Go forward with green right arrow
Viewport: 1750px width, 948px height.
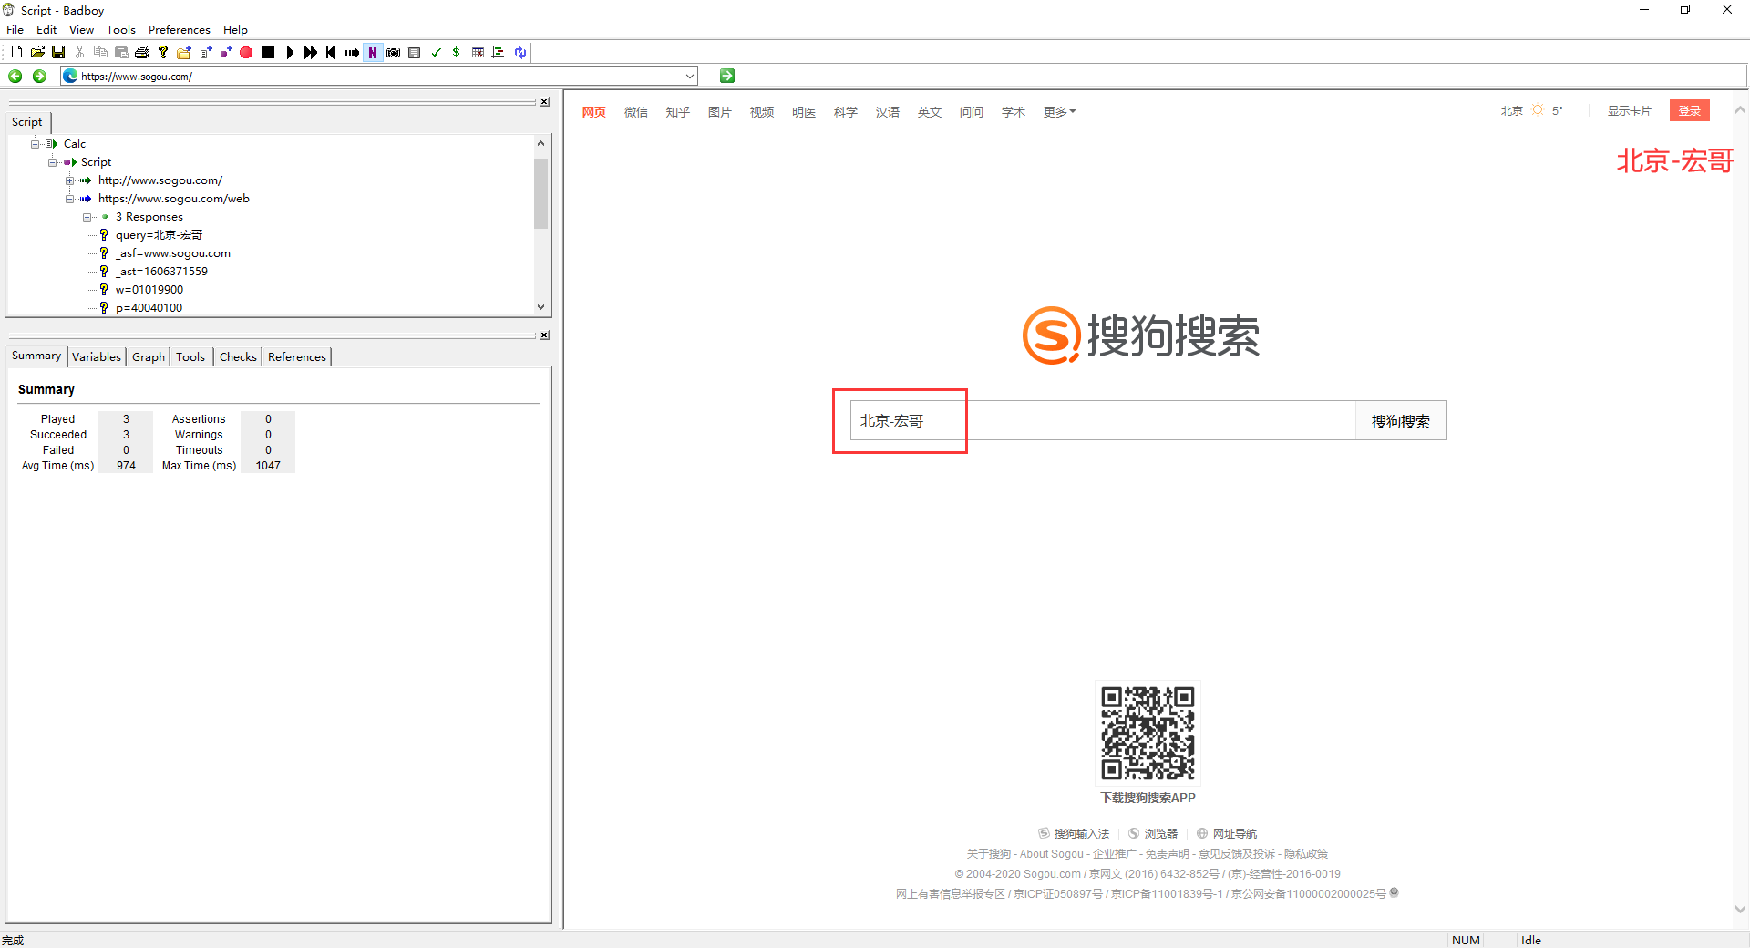(39, 76)
